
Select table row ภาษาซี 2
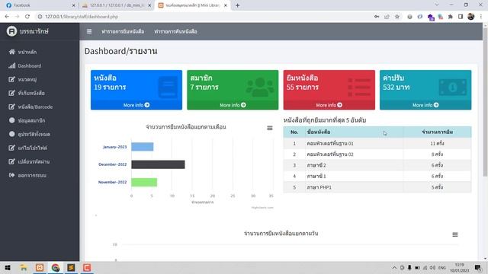[x=377, y=165]
